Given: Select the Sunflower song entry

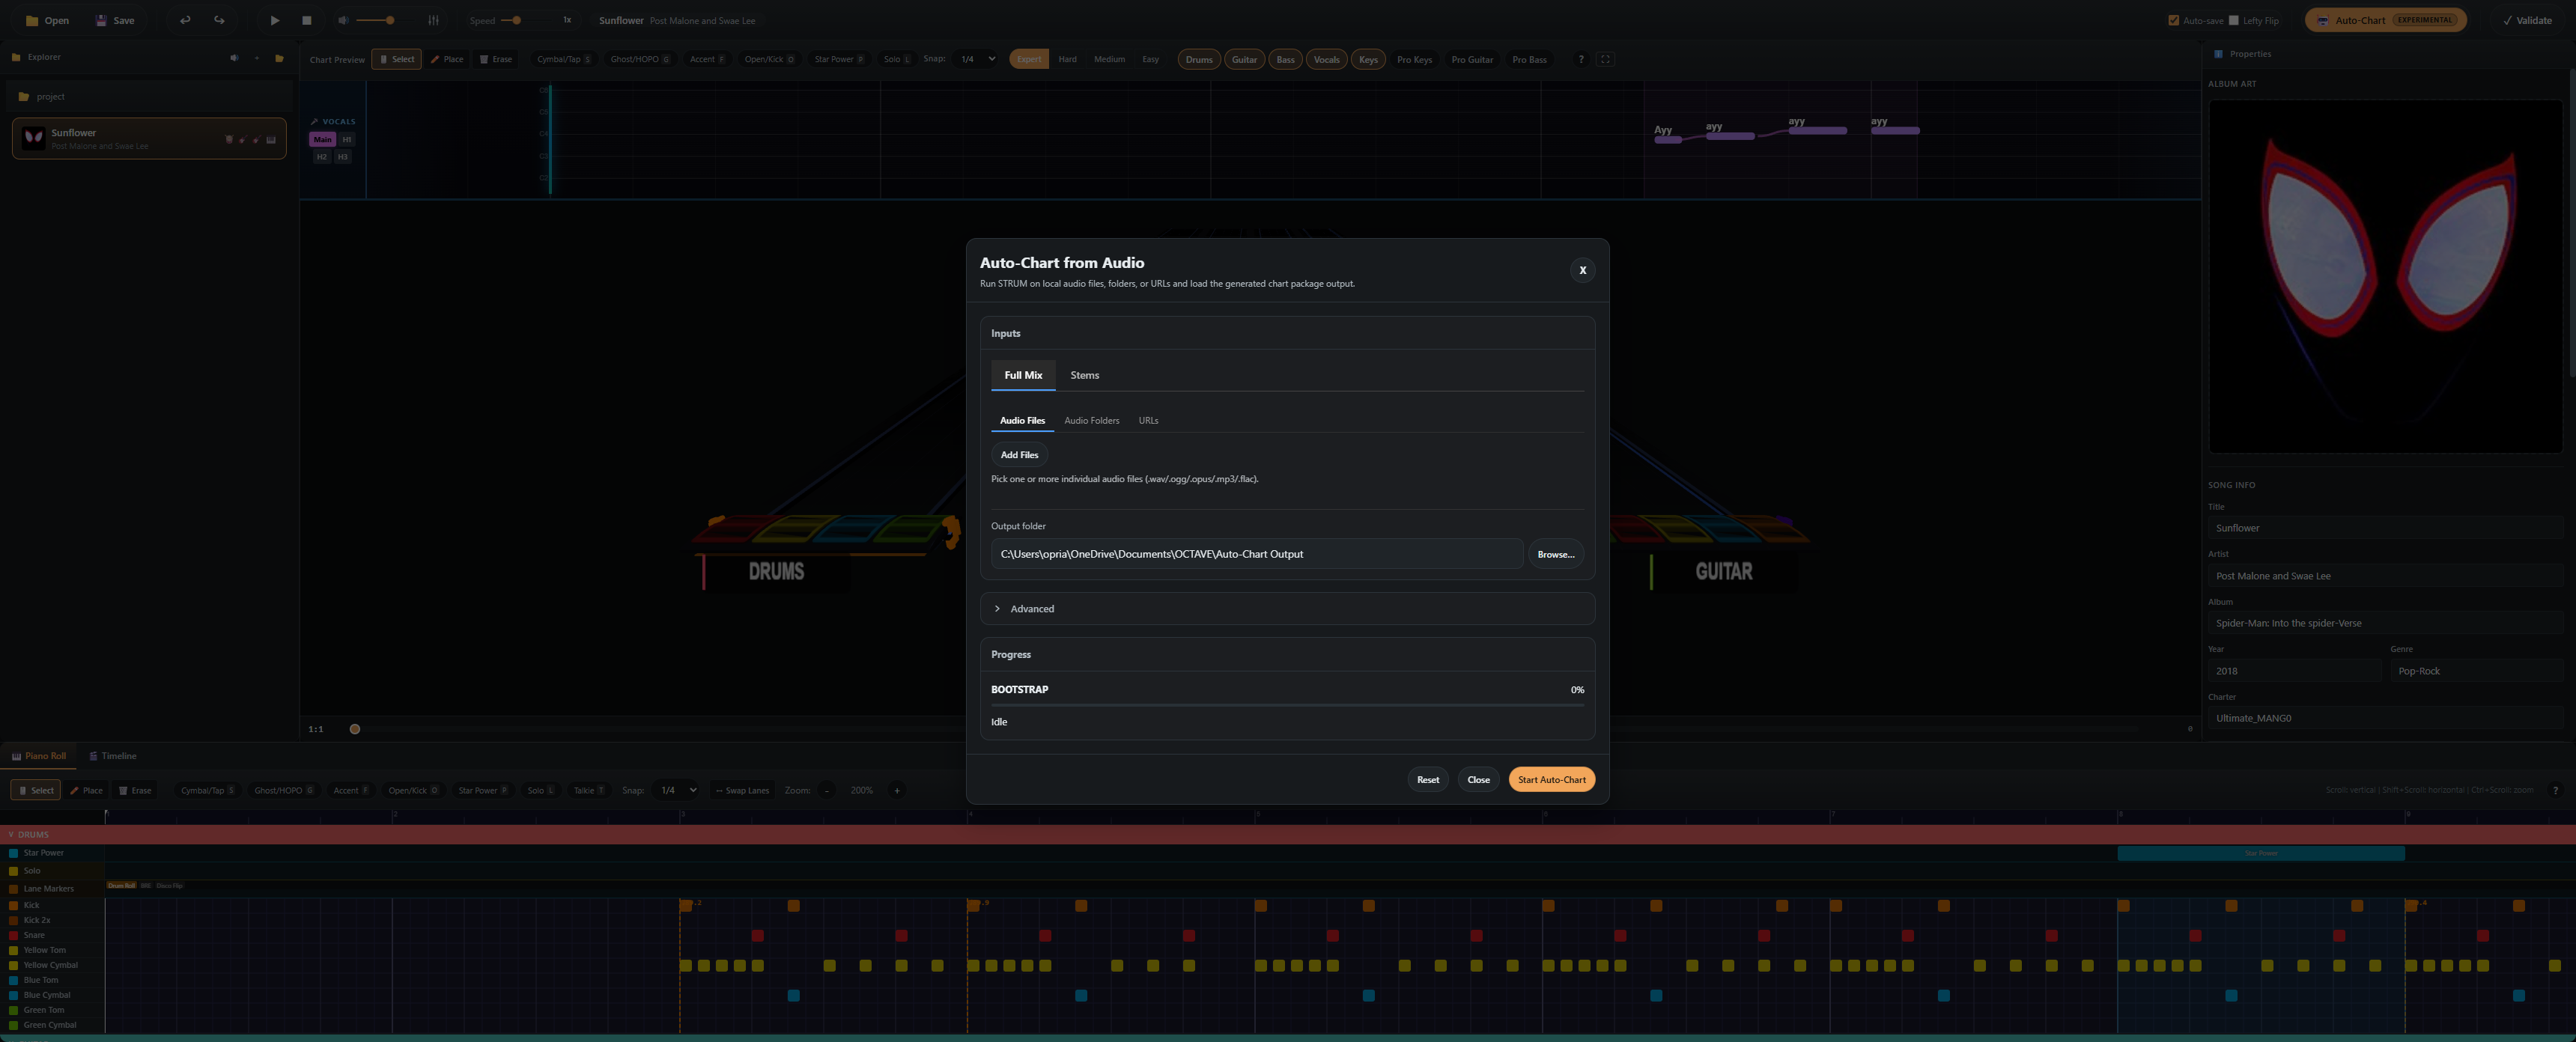Looking at the screenshot, I should [149, 138].
